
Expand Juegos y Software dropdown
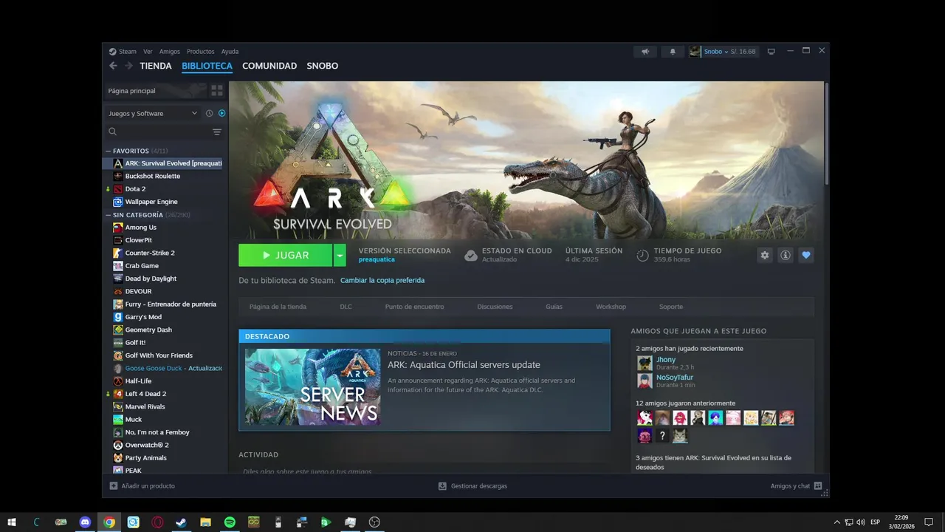[x=153, y=113]
